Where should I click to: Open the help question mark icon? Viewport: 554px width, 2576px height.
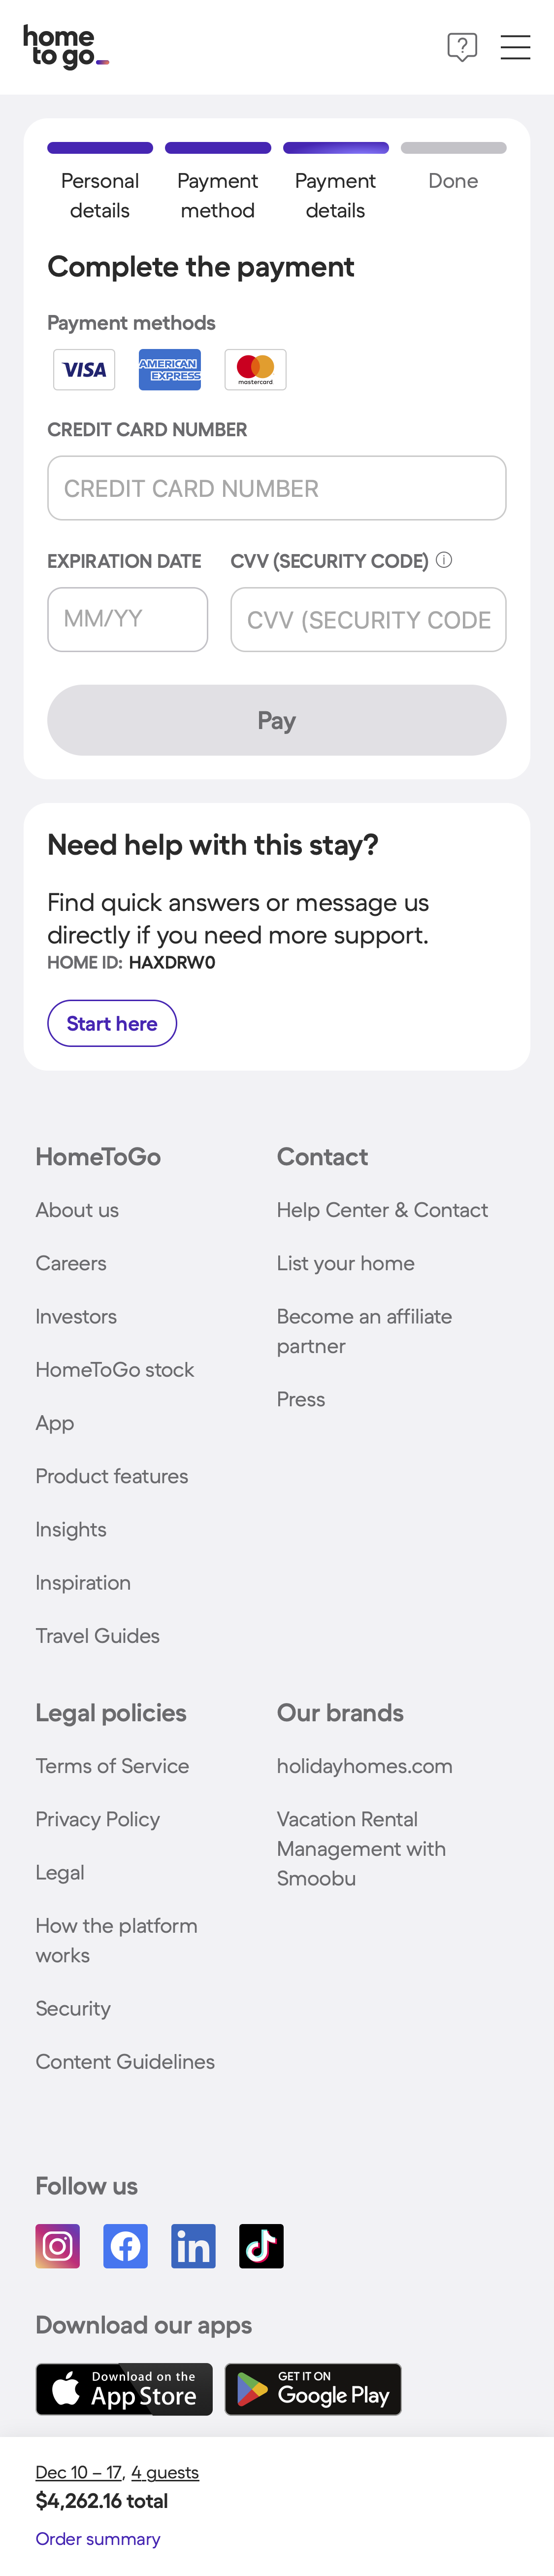tap(462, 47)
